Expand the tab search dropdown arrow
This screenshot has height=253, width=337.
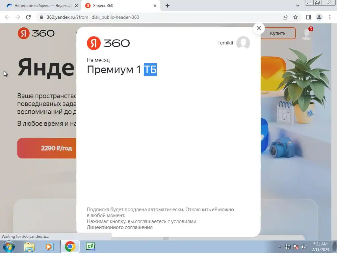[x=298, y=6]
